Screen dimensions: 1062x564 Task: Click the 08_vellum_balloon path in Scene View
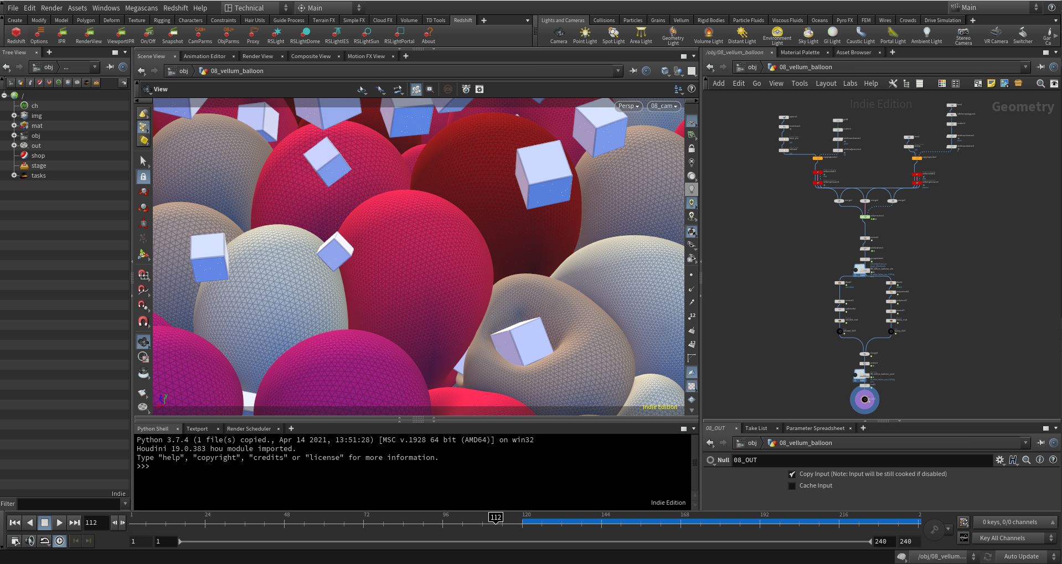pos(237,71)
